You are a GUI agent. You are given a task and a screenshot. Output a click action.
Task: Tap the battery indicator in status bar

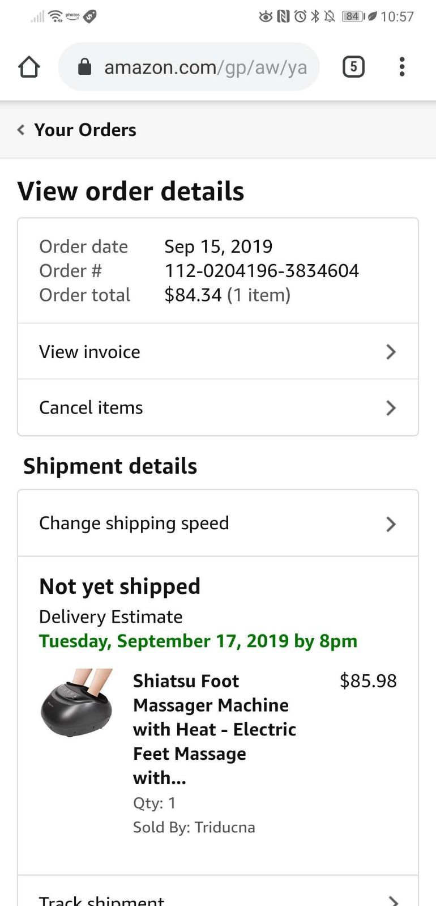353,16
